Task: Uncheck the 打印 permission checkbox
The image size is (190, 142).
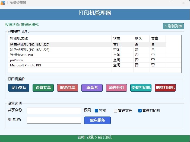Action: pos(96,111)
